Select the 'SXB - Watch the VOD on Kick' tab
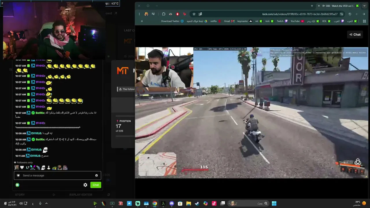This screenshot has height=208, width=370. [338, 6]
